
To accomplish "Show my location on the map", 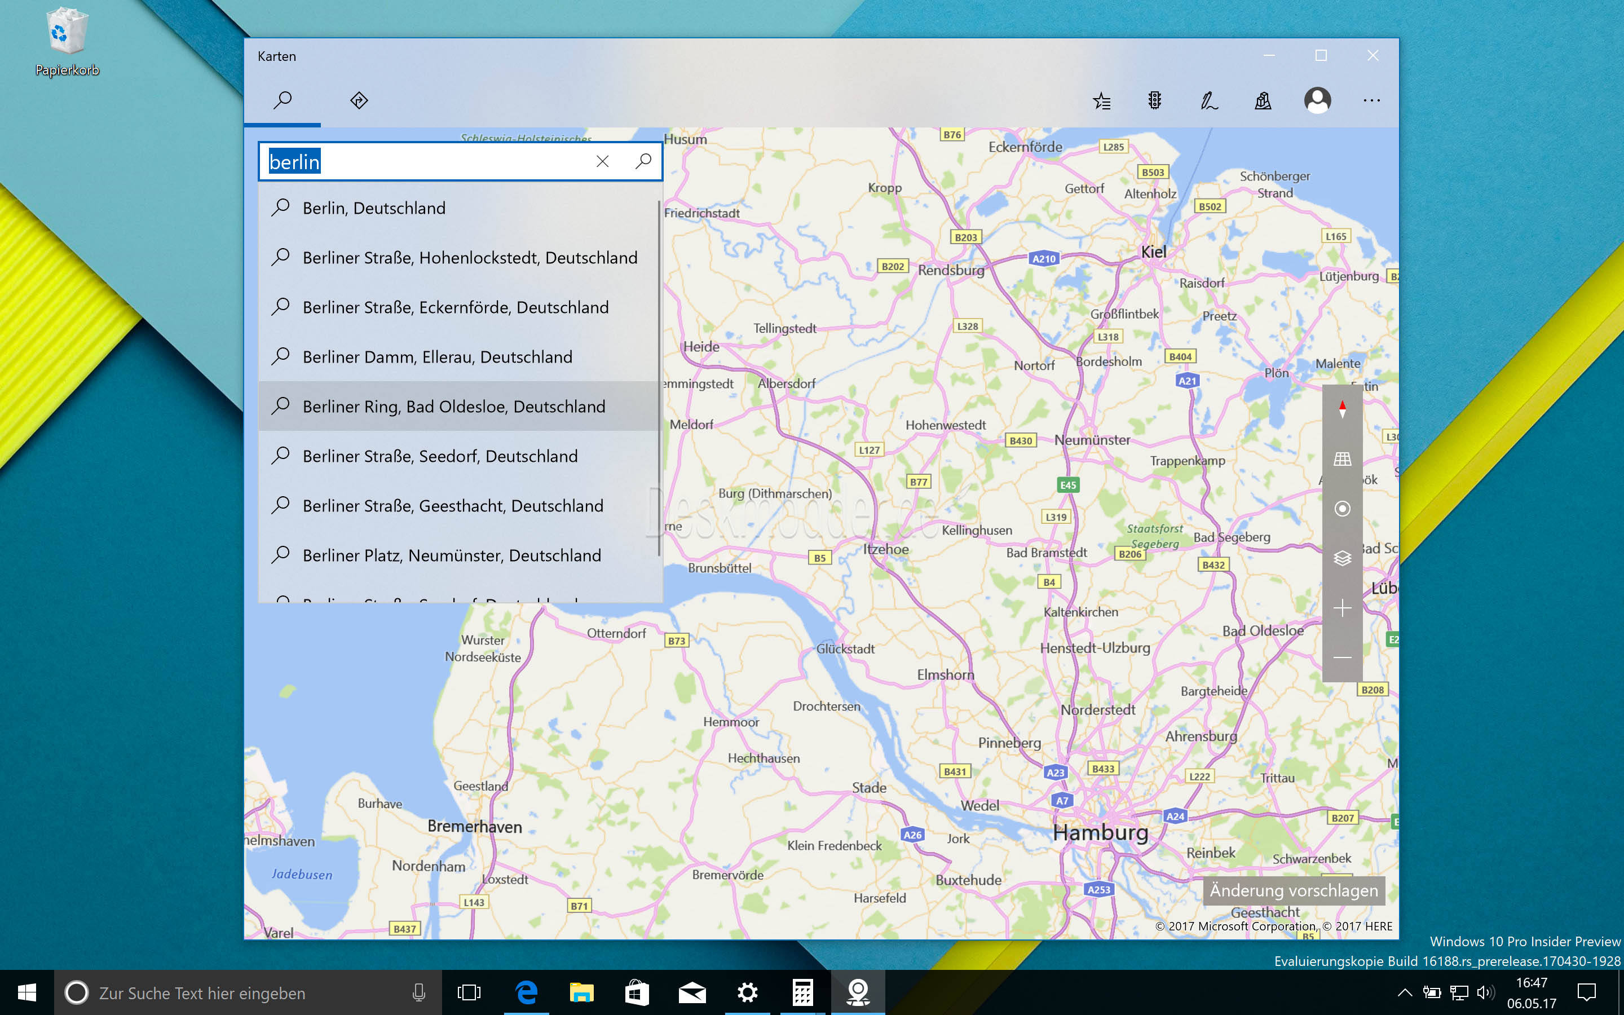I will tap(1342, 509).
